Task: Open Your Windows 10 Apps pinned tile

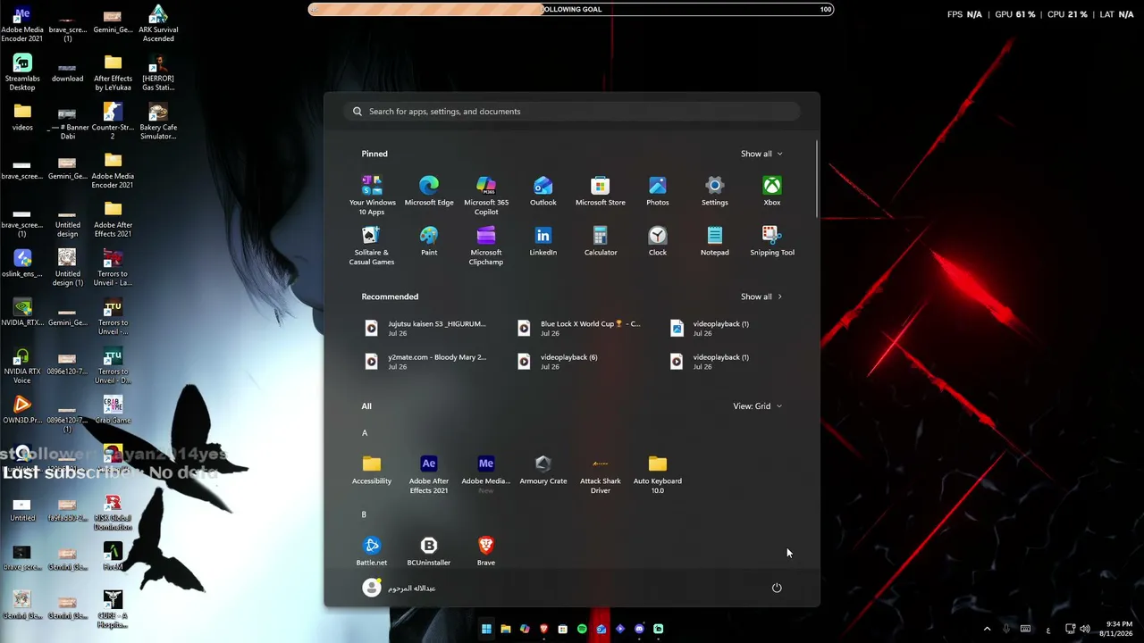Action: point(372,195)
